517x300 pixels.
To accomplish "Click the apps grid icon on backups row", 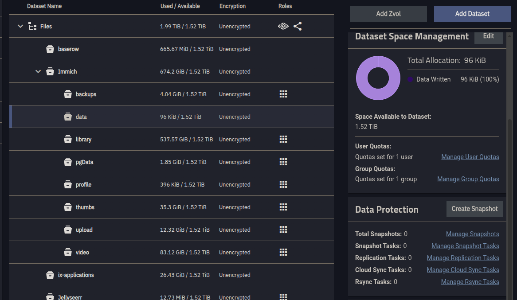I will tap(283, 94).
